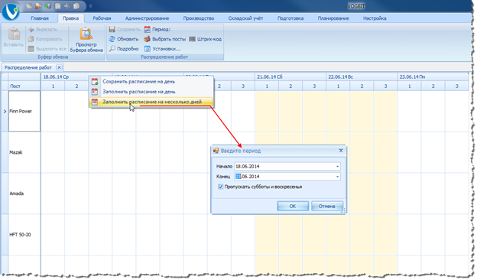This screenshot has width=477, height=280.
Task: Choose Заполнить расписание на несколько дней
Action: point(151,102)
